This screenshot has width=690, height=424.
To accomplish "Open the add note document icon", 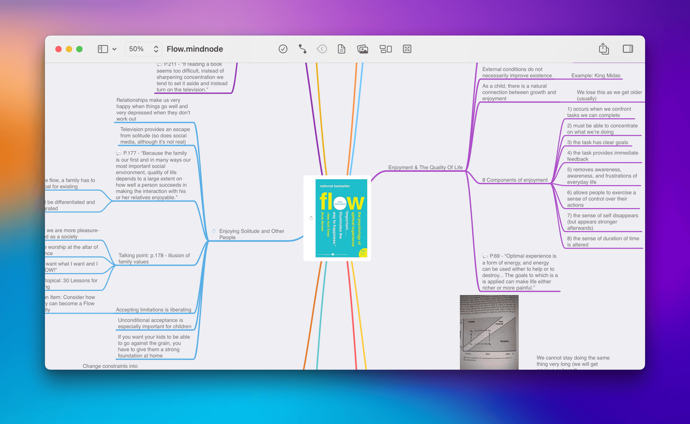I will 341,49.
